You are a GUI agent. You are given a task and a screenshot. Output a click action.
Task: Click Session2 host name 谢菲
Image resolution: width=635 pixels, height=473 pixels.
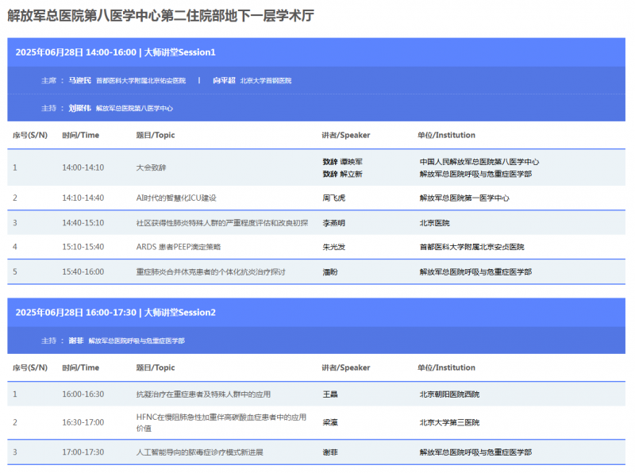tap(76, 340)
